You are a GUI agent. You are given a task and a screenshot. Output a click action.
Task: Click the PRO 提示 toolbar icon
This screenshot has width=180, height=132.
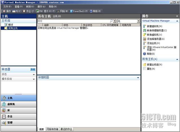[x=37, y=11]
